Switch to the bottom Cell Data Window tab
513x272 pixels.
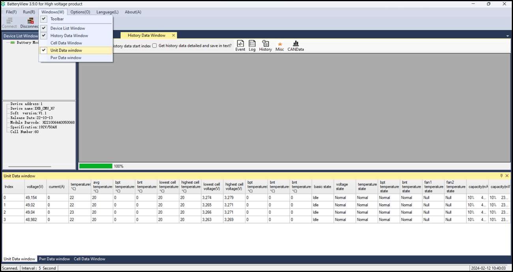tap(90, 259)
